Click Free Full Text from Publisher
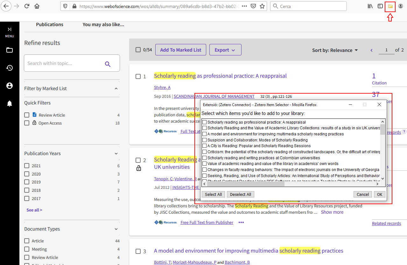This screenshot has height=265, width=407. click(x=207, y=222)
